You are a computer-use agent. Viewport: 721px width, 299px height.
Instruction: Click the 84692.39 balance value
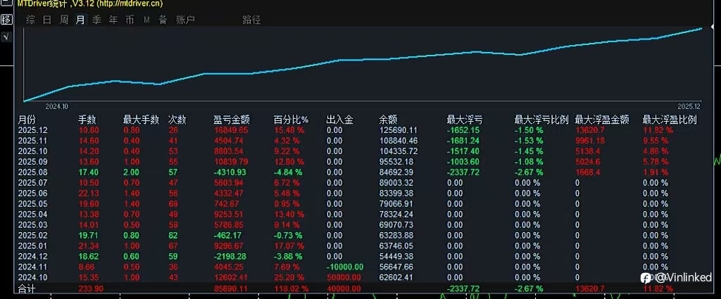tap(396, 172)
